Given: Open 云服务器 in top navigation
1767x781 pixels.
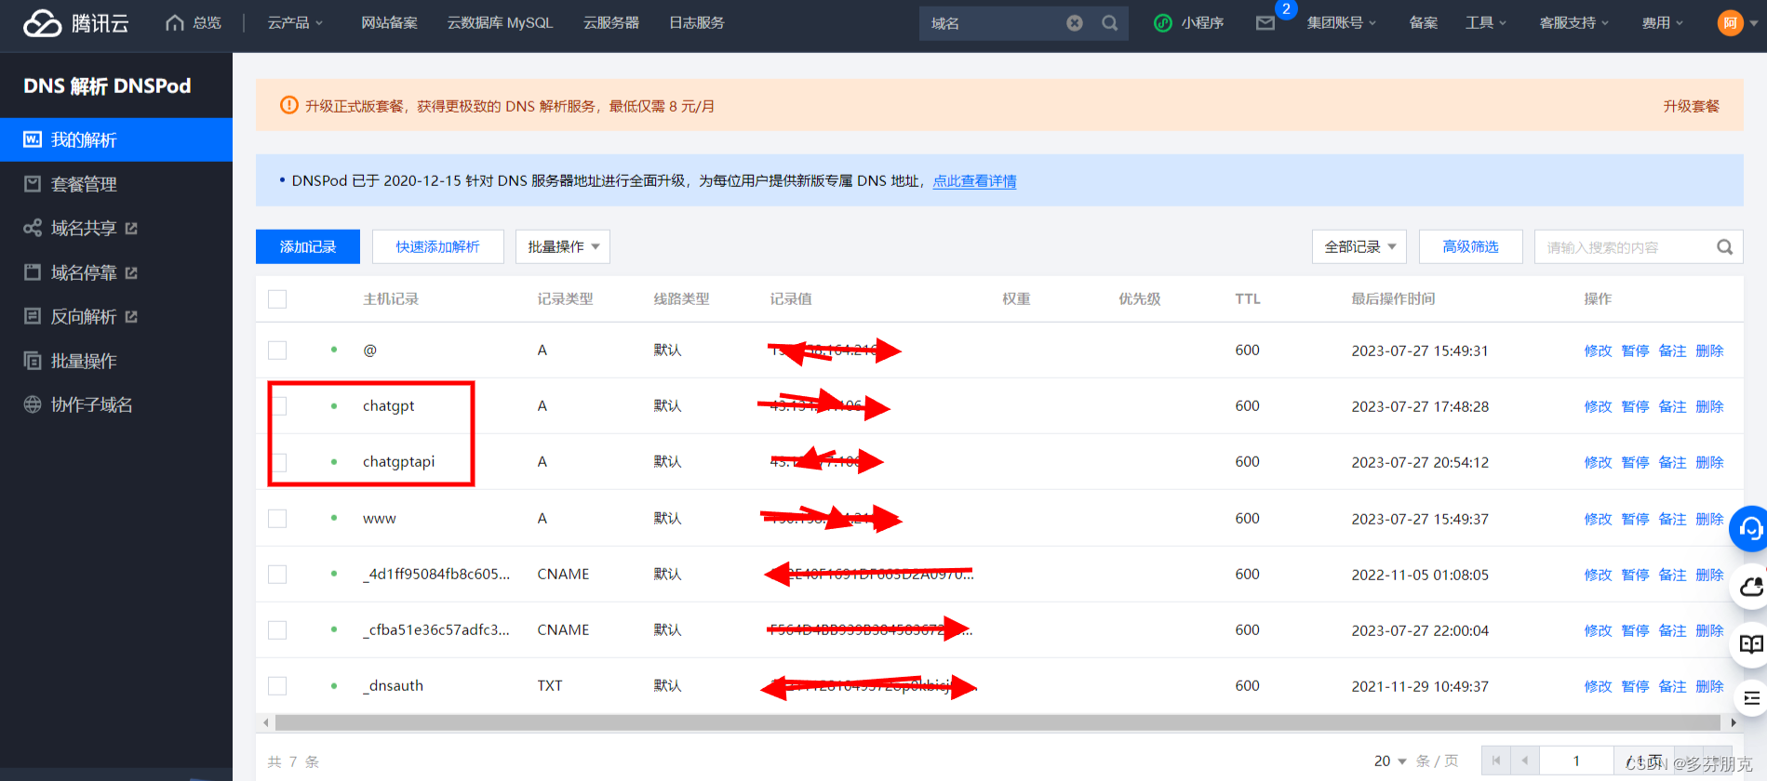Looking at the screenshot, I should (x=610, y=23).
